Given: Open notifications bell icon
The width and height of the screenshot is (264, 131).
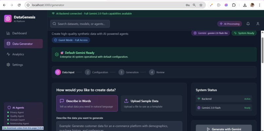Looking at the screenshot, I should pyautogui.click(x=248, y=24).
